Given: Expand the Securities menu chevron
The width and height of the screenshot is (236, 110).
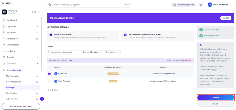Looking at the screenshot, I should (37, 33).
